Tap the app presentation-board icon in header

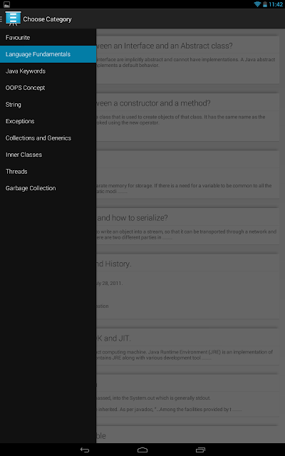[13, 19]
